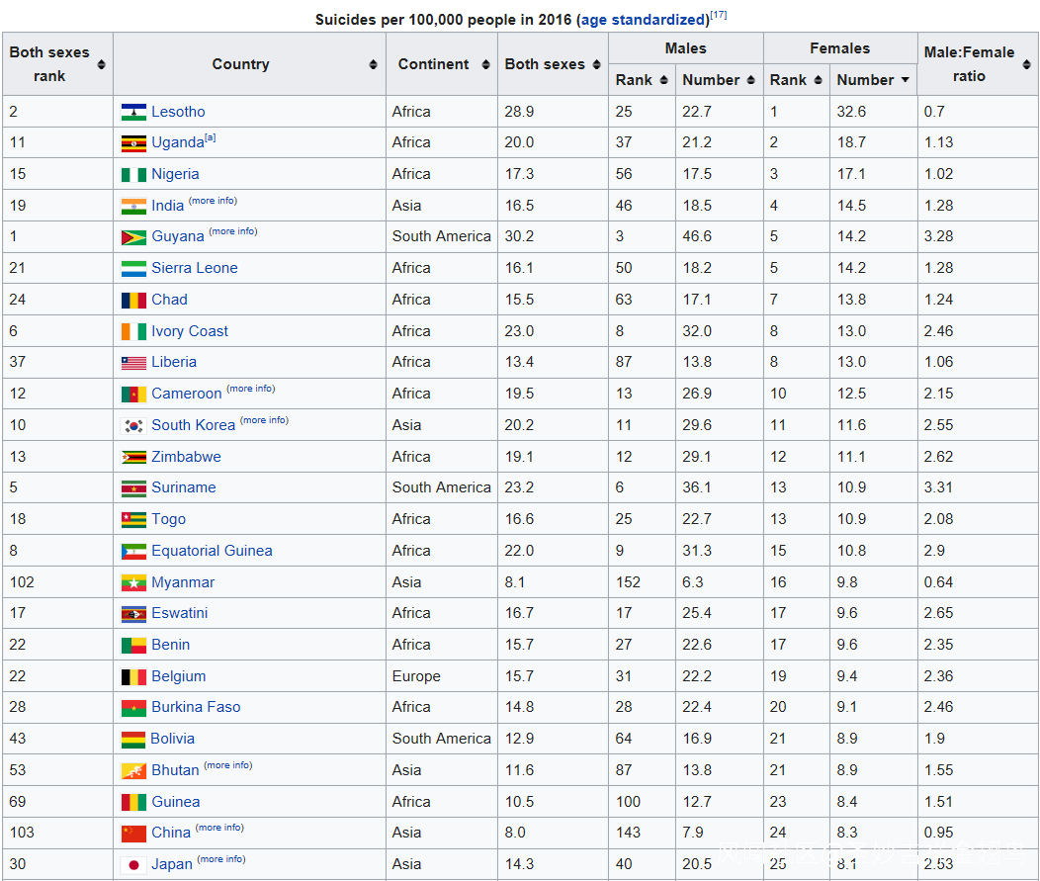This screenshot has width=1040, height=881.
Task: Click the Guyana flag icon
Action: coord(133,237)
